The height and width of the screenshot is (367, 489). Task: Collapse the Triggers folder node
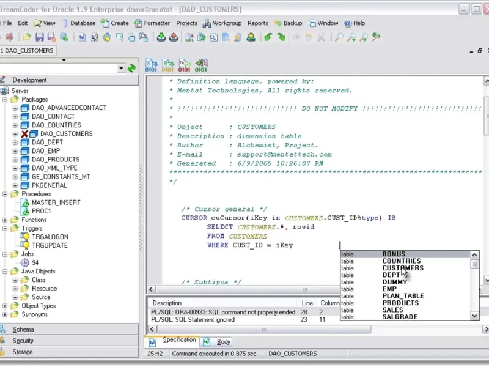pyautogui.click(x=6, y=229)
